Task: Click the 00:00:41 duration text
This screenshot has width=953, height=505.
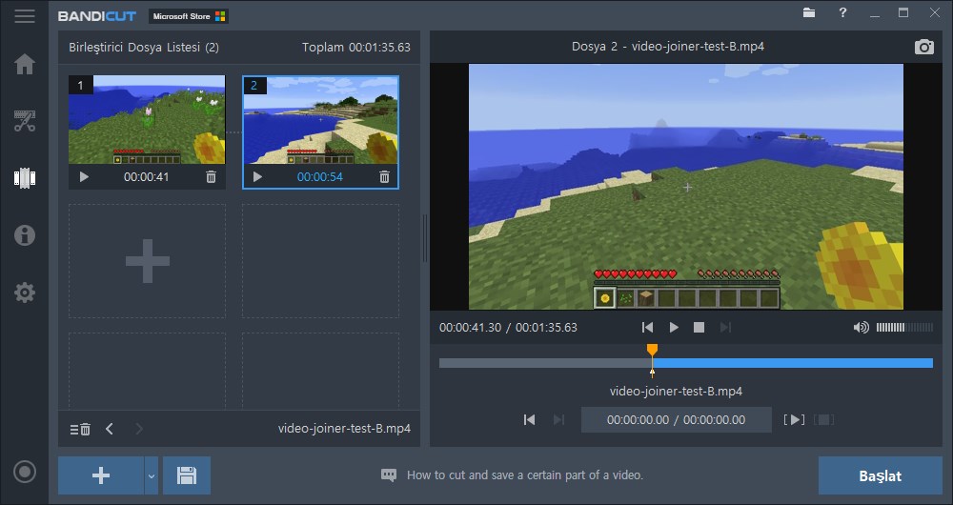Action: (147, 177)
